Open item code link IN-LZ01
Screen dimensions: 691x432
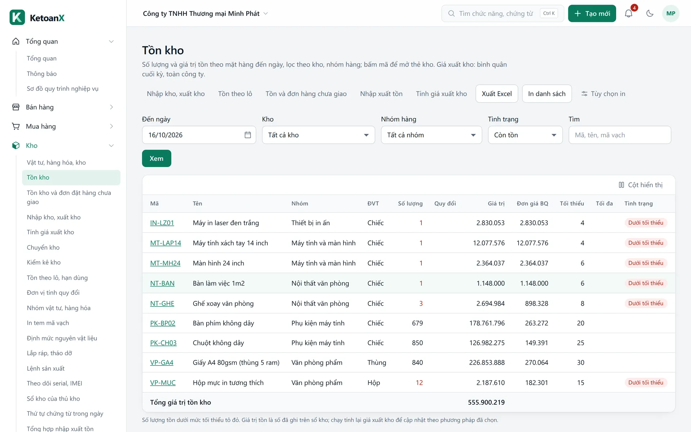point(162,223)
